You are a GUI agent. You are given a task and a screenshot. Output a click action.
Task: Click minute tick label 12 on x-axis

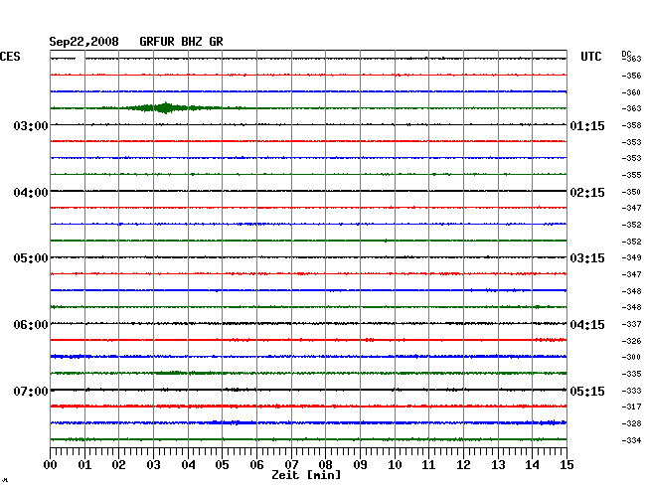tap(463, 464)
